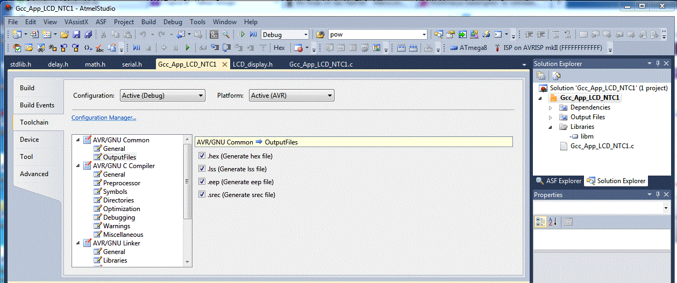Toggle .hex Generate hex file checkbox
This screenshot has width=677, height=283.
202,156
